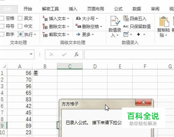Expand the 插入文本 dropdown arrow
174x137 pixels.
tap(68, 18)
